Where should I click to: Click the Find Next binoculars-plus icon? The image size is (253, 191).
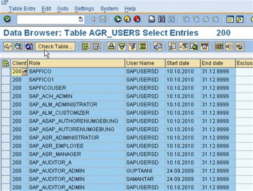[x=171, y=19]
